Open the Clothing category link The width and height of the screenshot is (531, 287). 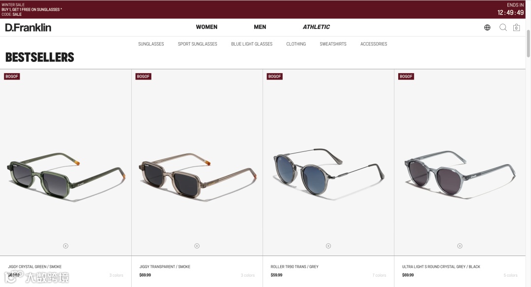(x=296, y=44)
